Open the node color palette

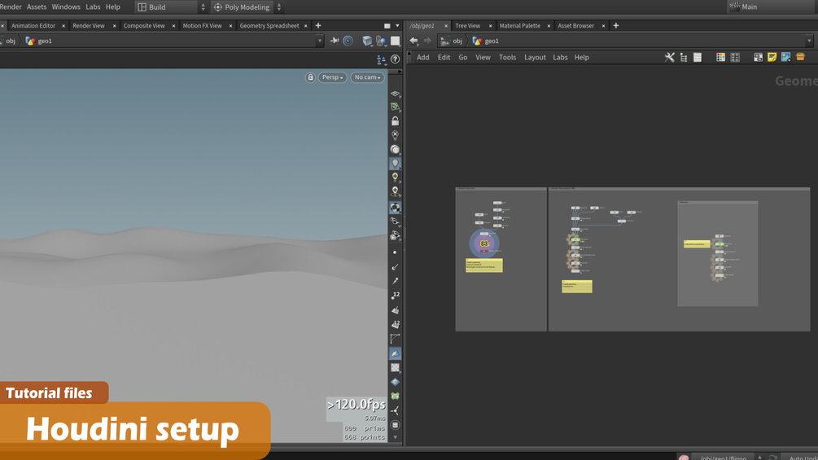(x=720, y=57)
